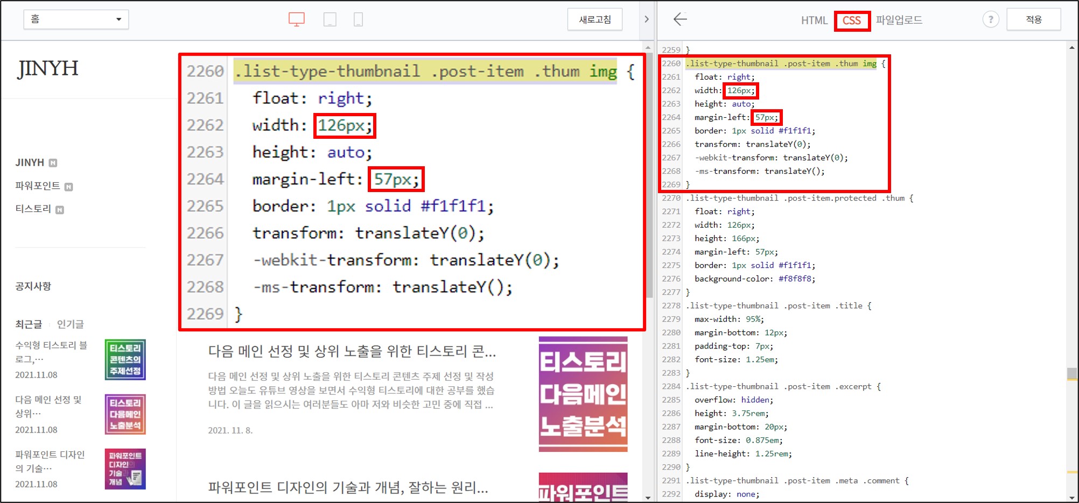Click editor line 2261 float: right
The width and height of the screenshot is (1079, 503).
coord(725,77)
